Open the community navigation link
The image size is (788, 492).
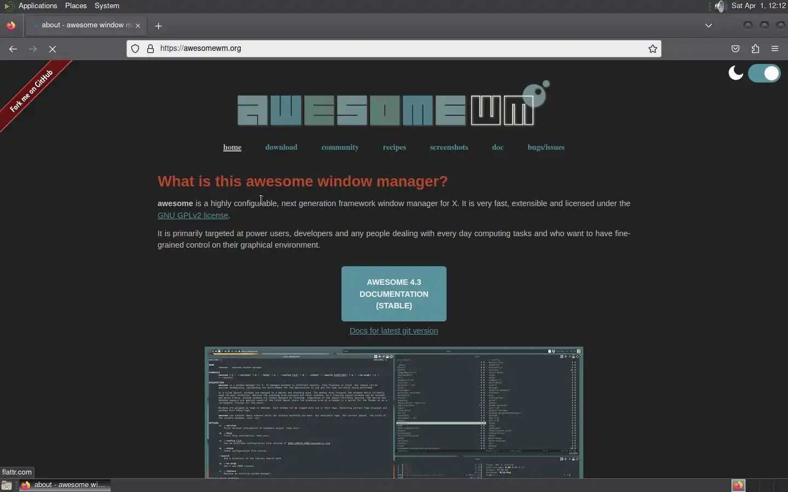point(340,148)
